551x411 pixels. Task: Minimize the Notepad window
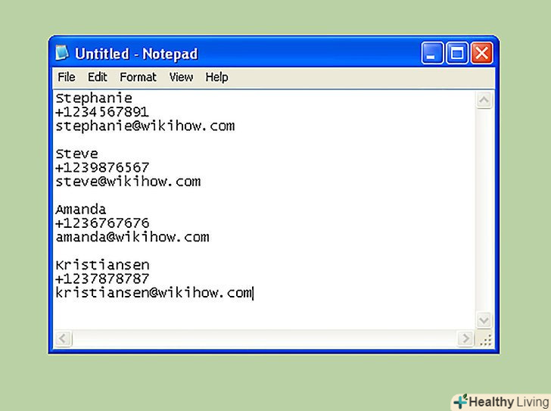point(432,54)
